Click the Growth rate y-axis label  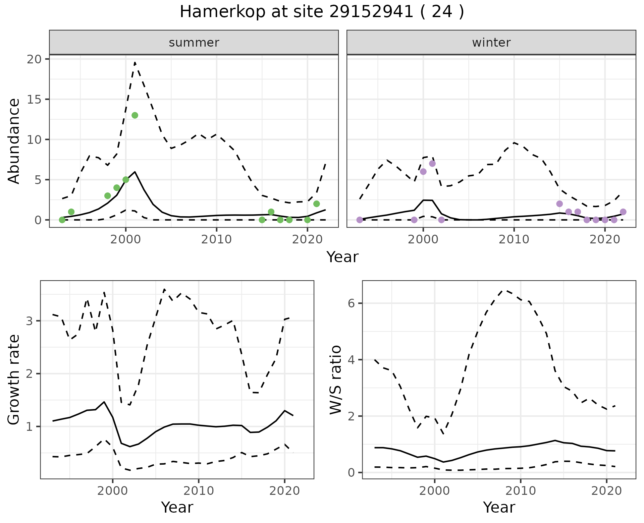click(14, 380)
